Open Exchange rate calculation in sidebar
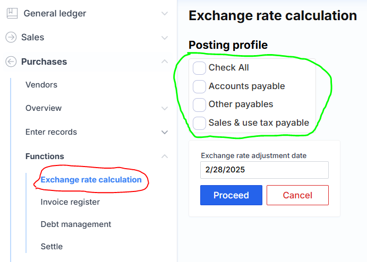This screenshot has width=367, height=262. pyautogui.click(x=91, y=180)
